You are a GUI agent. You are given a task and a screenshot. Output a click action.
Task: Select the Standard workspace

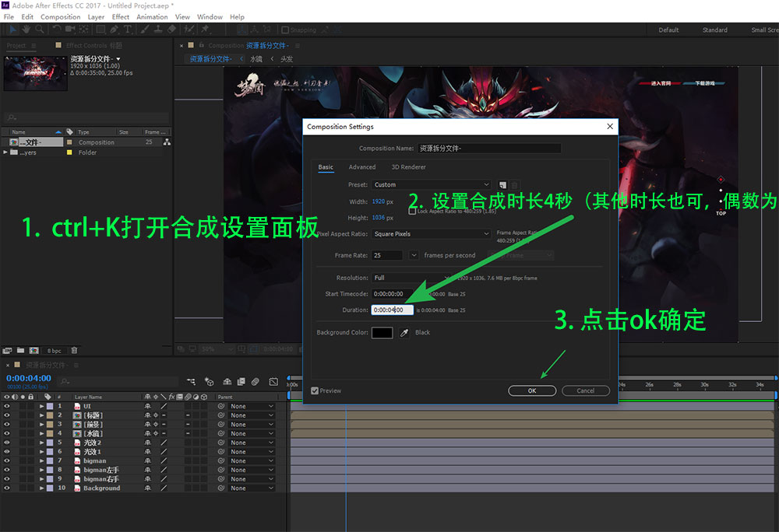coord(715,30)
